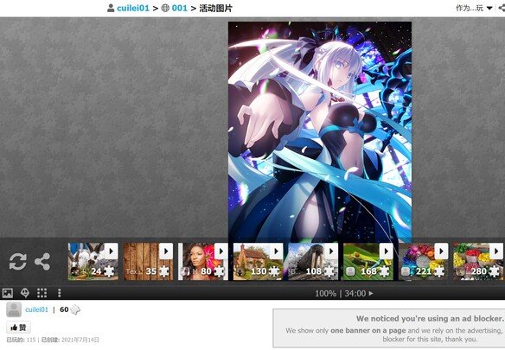Click the share icon at top right
Viewport: 505px width, 350px height.
[502, 8]
